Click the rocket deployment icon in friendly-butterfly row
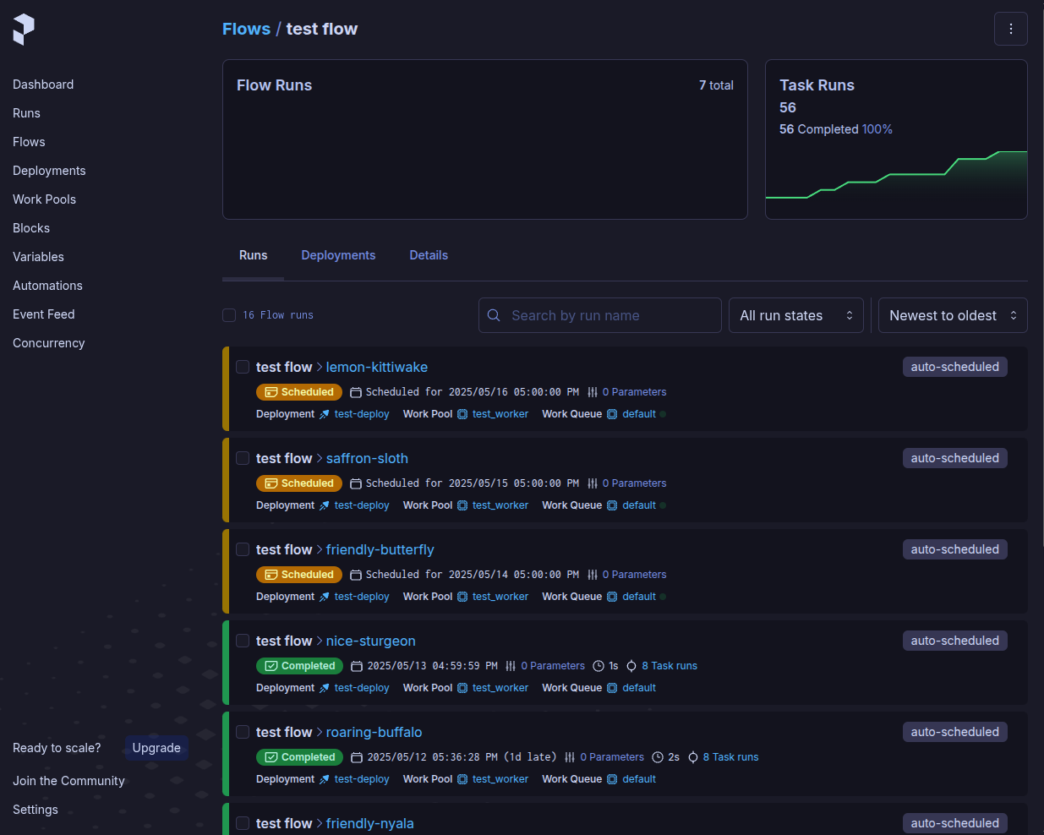Image resolution: width=1044 pixels, height=835 pixels. tap(324, 597)
